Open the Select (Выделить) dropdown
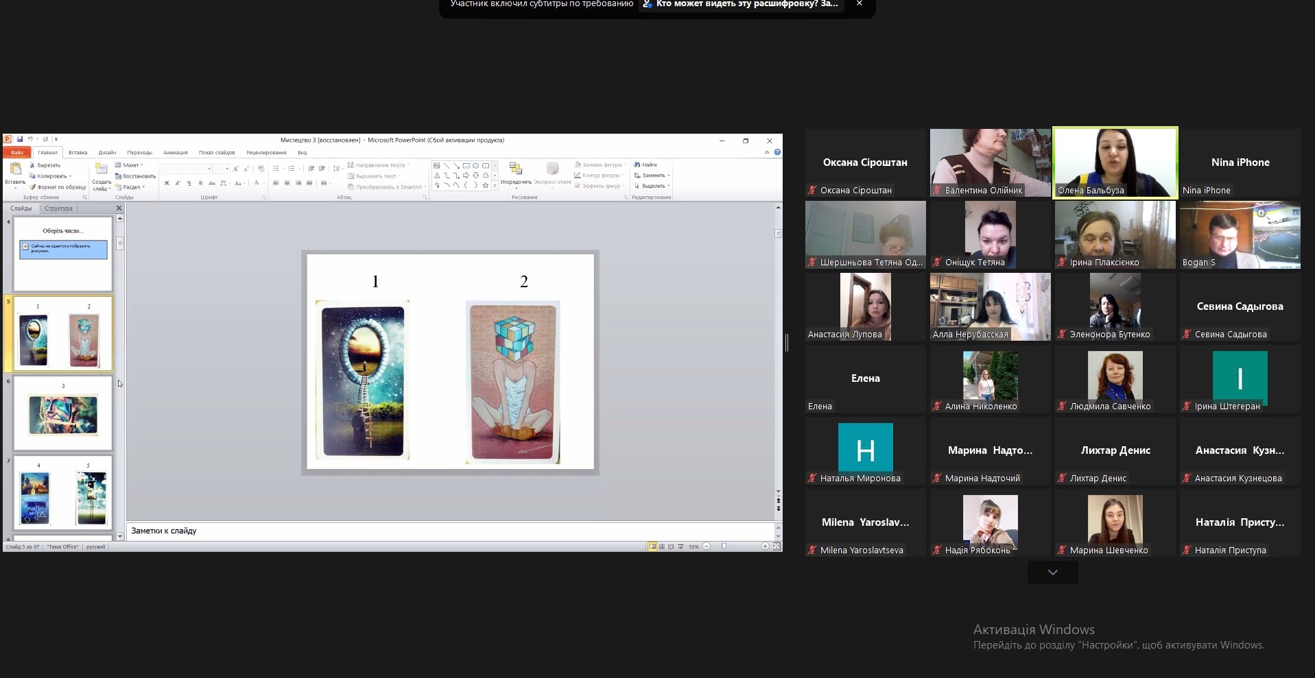This screenshot has width=1315, height=678. [x=652, y=186]
